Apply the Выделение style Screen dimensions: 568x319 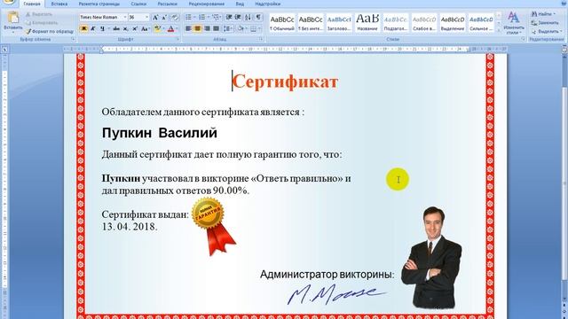pos(453,23)
